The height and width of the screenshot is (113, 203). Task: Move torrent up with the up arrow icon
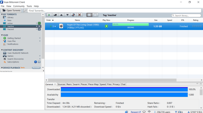pyautogui.click(x=61, y=15)
